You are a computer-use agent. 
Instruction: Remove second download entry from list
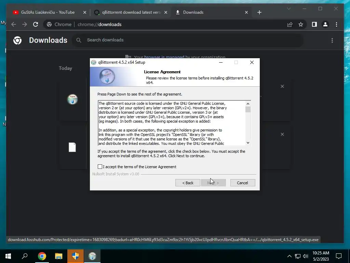click(x=282, y=134)
